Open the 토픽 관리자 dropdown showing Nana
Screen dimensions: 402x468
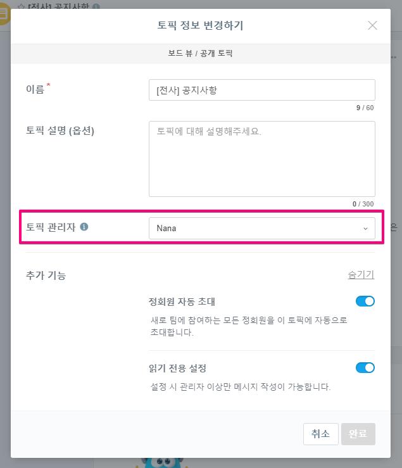[261, 228]
